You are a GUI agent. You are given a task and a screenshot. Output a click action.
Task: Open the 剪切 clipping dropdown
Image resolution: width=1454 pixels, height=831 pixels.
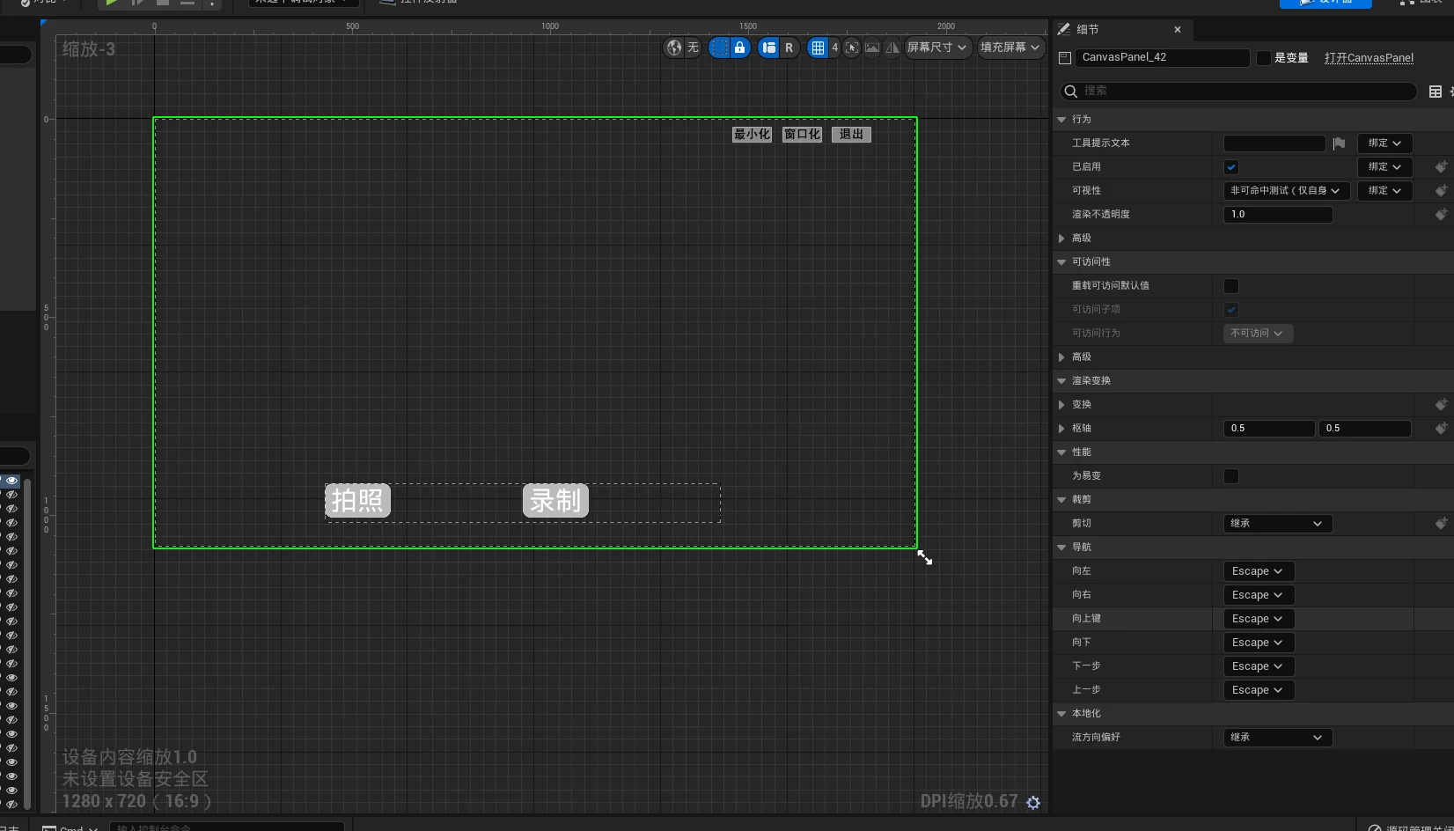[x=1278, y=524]
